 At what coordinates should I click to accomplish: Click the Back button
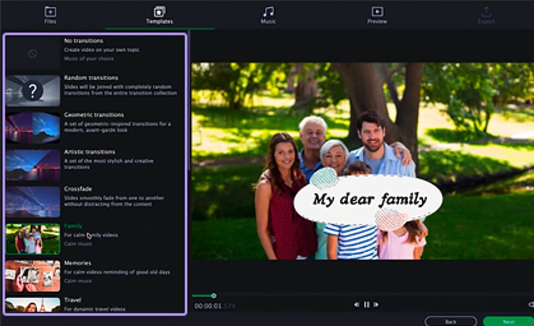click(451, 321)
